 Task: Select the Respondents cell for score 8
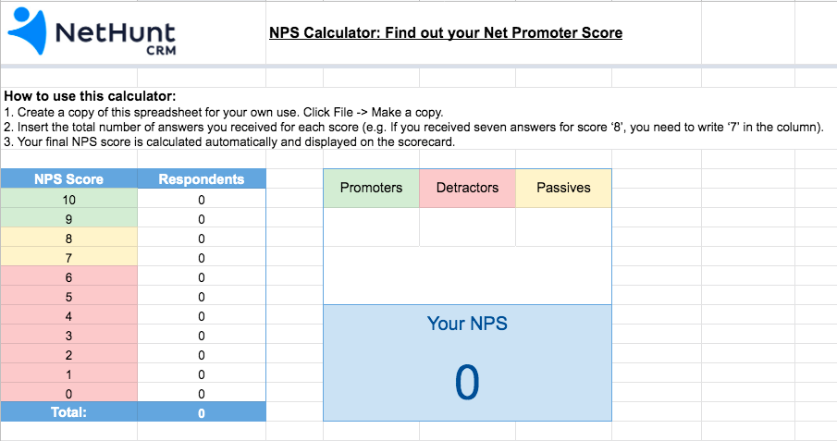tap(202, 239)
